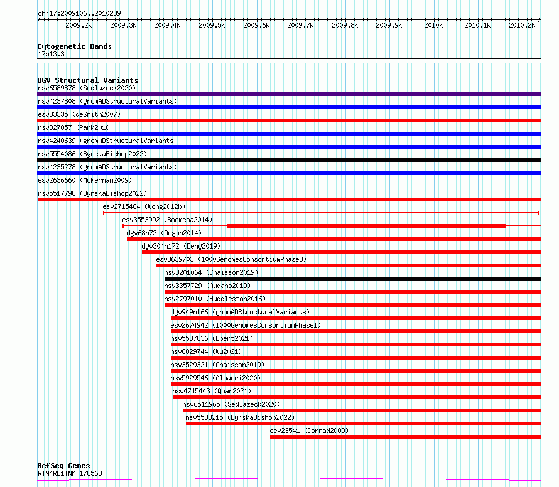Open nsv4745443 (Quan2021) variant label

[212, 391]
